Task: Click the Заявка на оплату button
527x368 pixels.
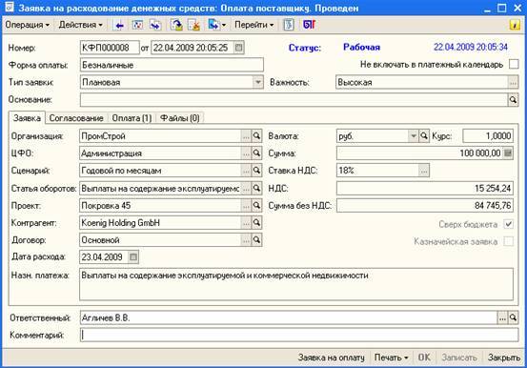Action: pyautogui.click(x=331, y=358)
